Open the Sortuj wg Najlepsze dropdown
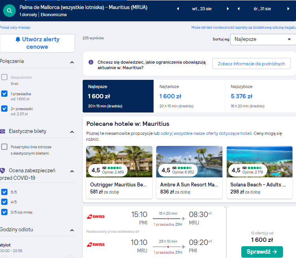The image size is (296, 258). (263, 39)
